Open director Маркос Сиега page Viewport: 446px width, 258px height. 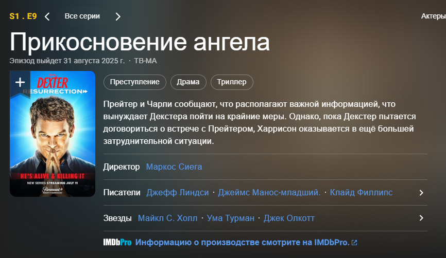point(174,167)
